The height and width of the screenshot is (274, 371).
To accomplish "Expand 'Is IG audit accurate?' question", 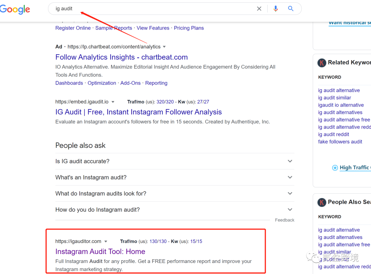I will pyautogui.click(x=290, y=161).
